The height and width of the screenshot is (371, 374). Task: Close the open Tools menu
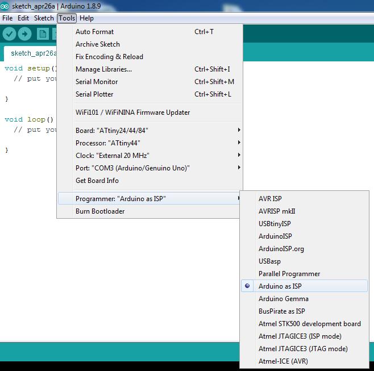(67, 18)
